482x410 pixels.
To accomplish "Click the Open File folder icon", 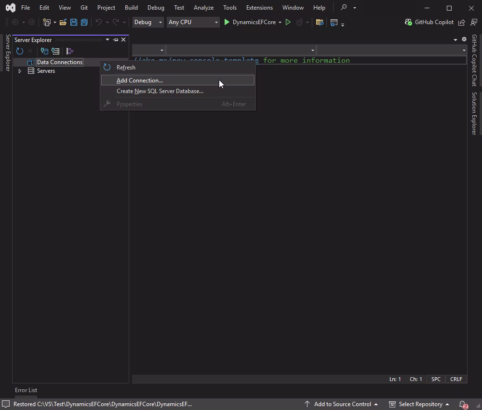I will [63, 22].
